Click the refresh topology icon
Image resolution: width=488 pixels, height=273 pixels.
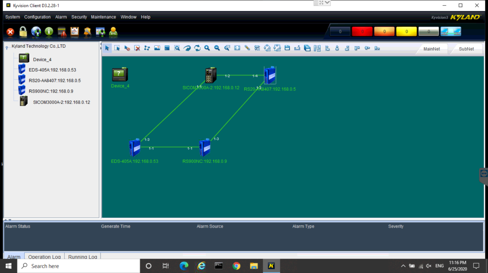click(197, 48)
